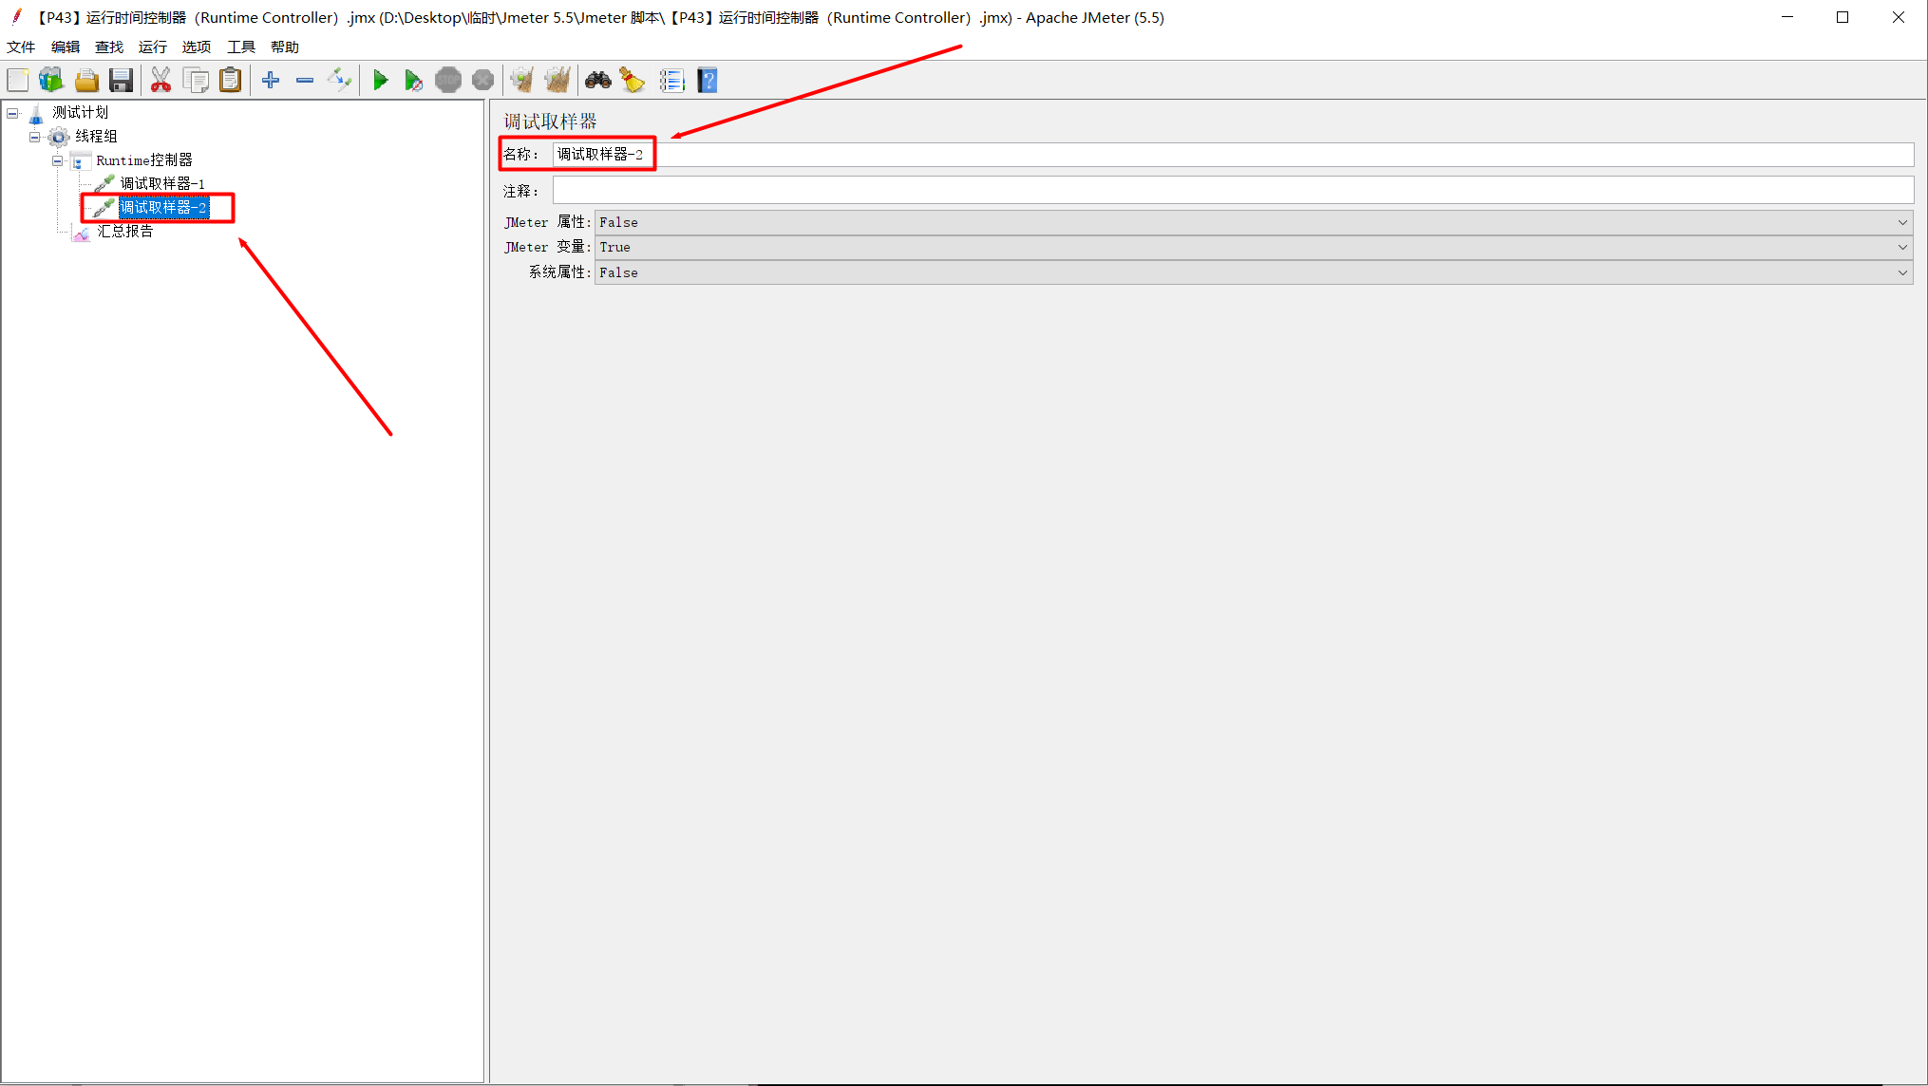This screenshot has width=1928, height=1086.
Task: Collapse all nodes with minus icon
Action: click(x=305, y=81)
